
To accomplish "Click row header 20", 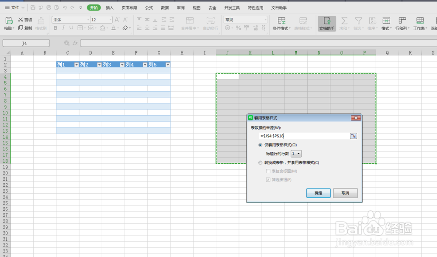I will (x=5, y=173).
